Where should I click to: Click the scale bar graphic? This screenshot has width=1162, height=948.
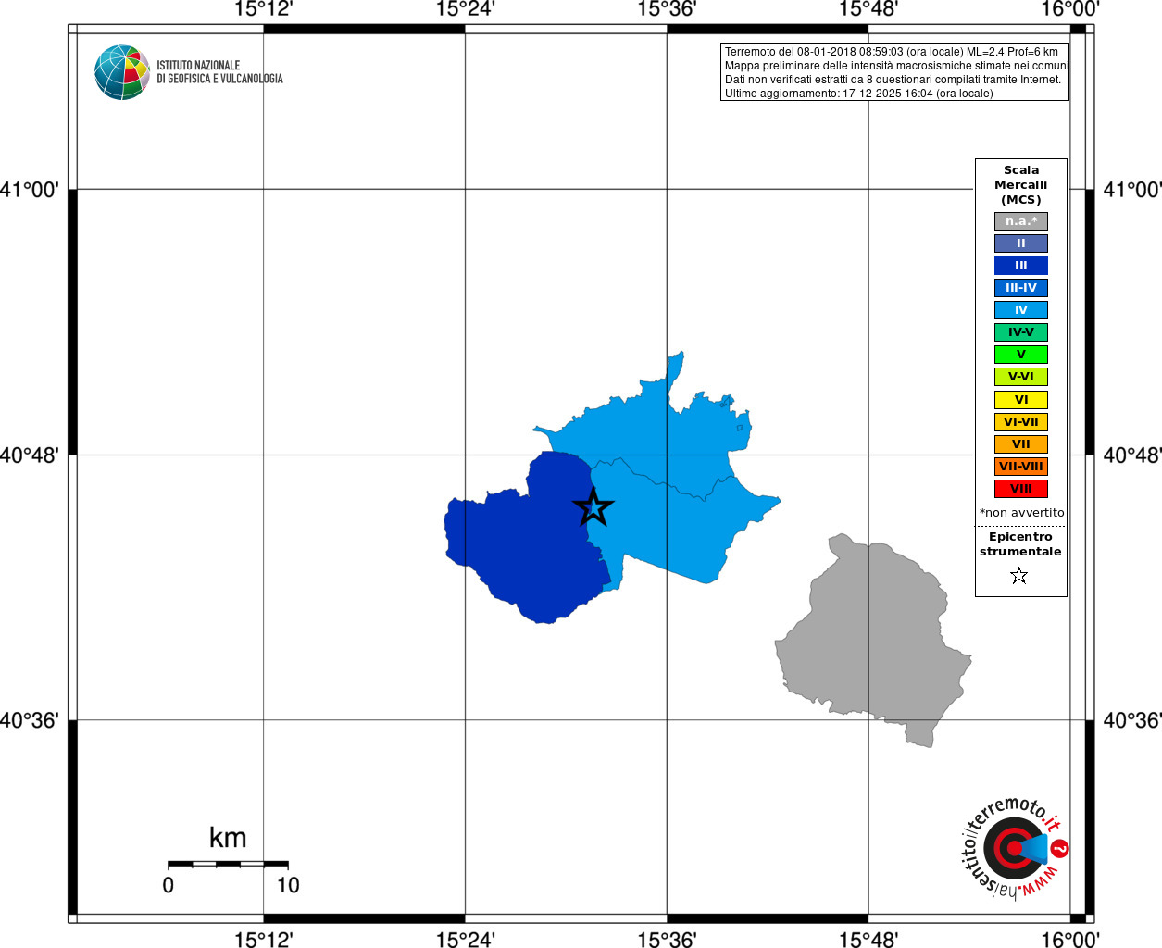click(x=228, y=864)
